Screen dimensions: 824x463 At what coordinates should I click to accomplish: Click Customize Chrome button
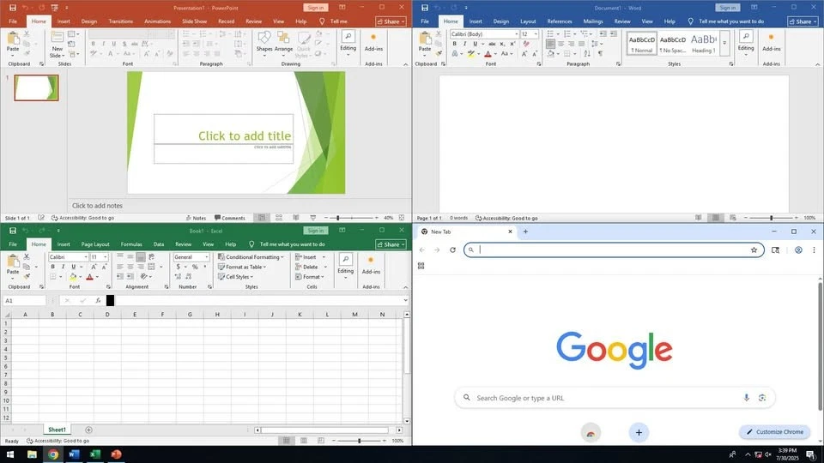coord(774,431)
